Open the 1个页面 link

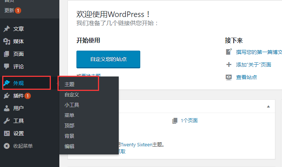click(x=189, y=121)
